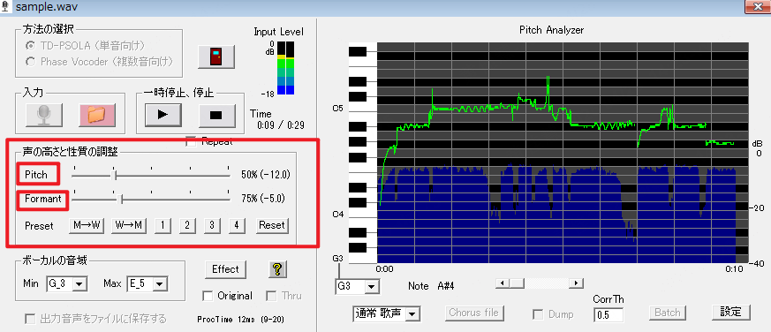Open the Max vocal range E_5 dropdown

tap(147, 283)
